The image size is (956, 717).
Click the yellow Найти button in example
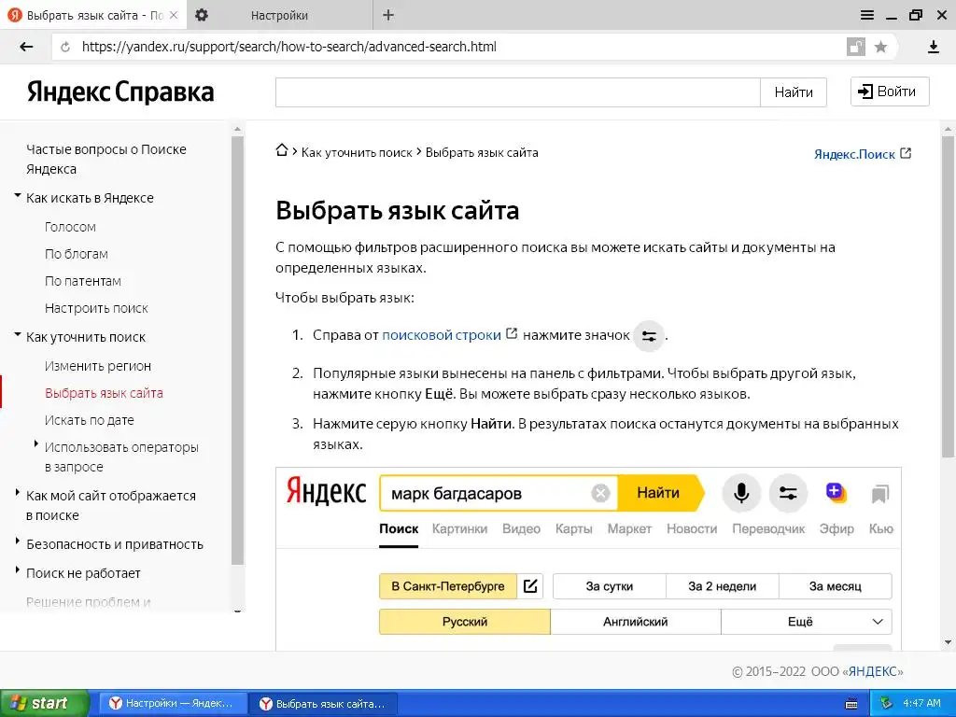click(x=660, y=493)
